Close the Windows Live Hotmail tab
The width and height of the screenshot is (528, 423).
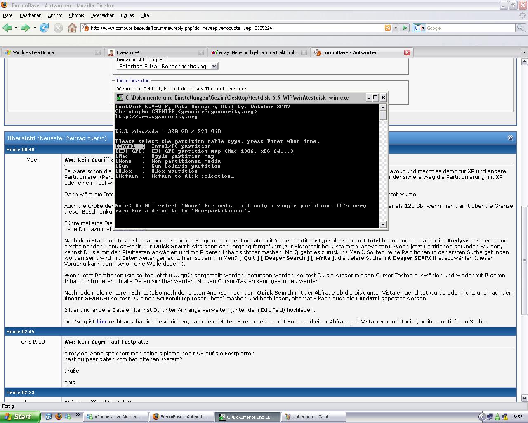[98, 52]
